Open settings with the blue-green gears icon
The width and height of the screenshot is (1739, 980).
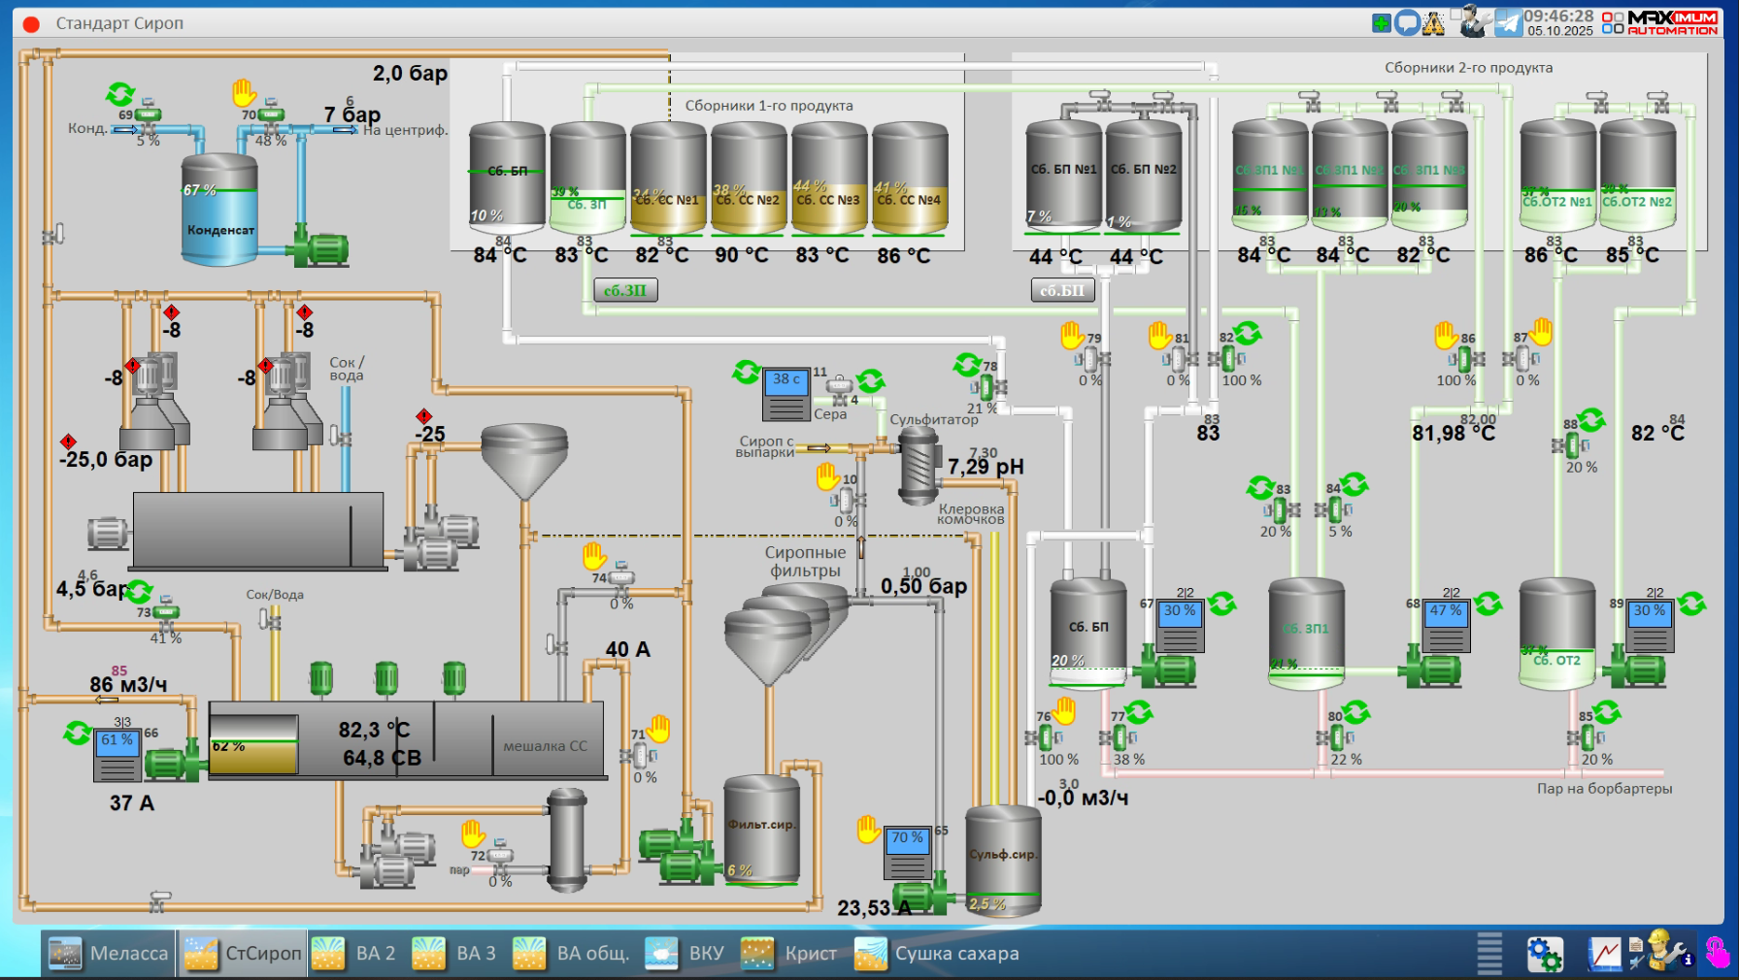point(1544,954)
